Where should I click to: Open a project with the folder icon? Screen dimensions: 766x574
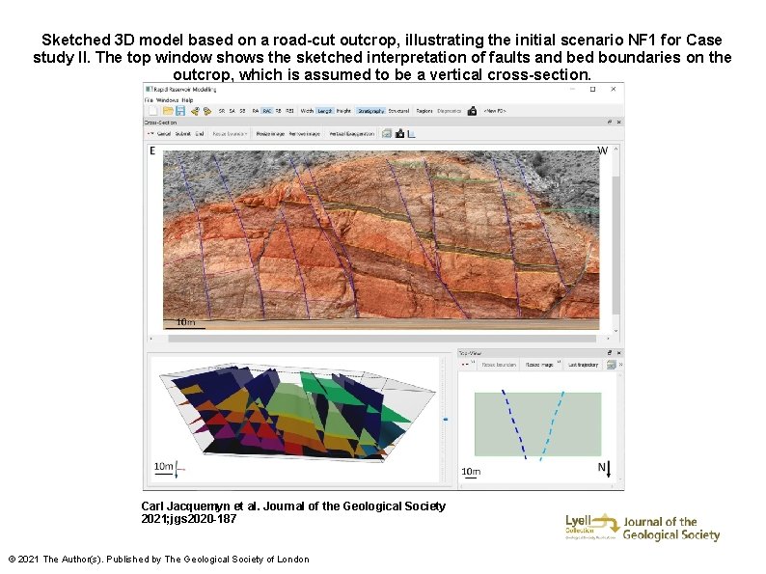(168, 111)
